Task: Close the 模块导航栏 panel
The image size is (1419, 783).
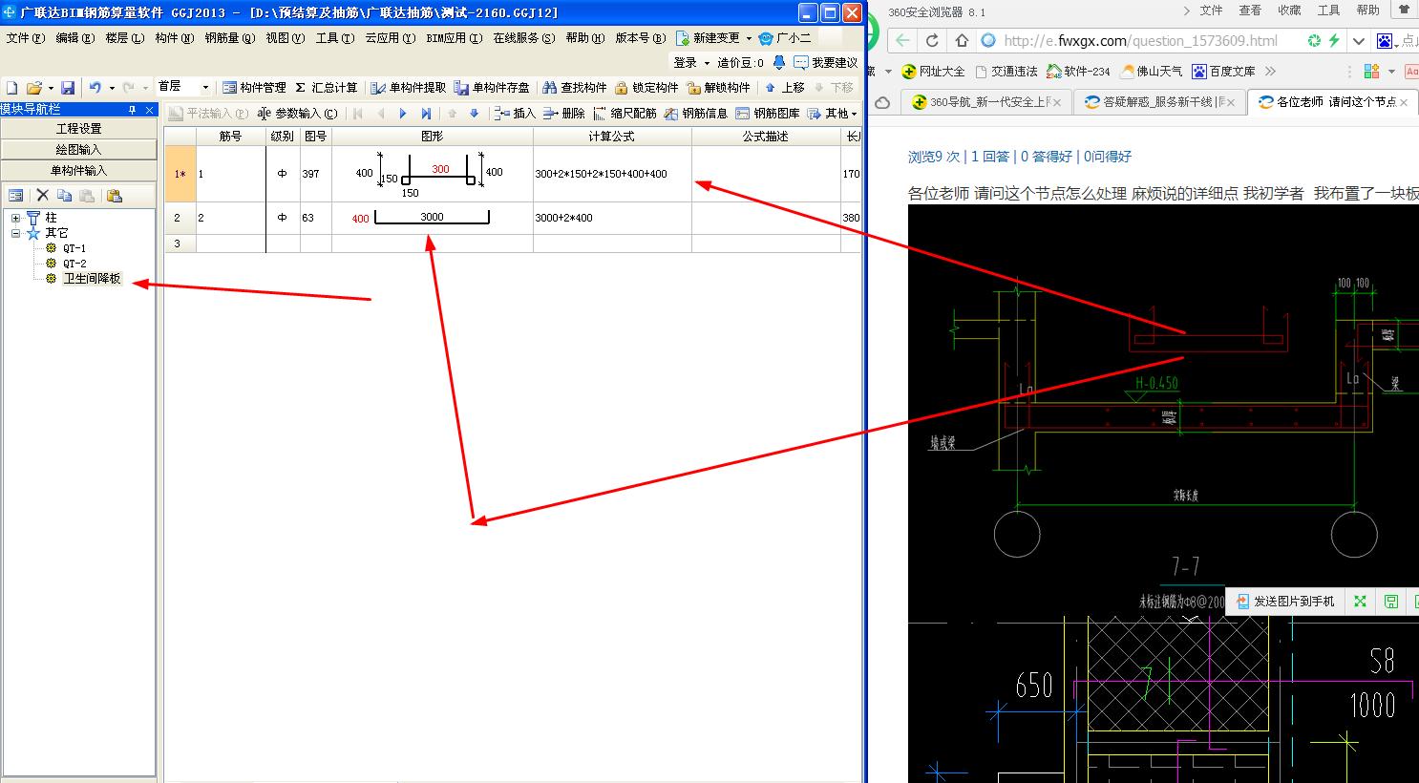Action: pyautogui.click(x=149, y=110)
